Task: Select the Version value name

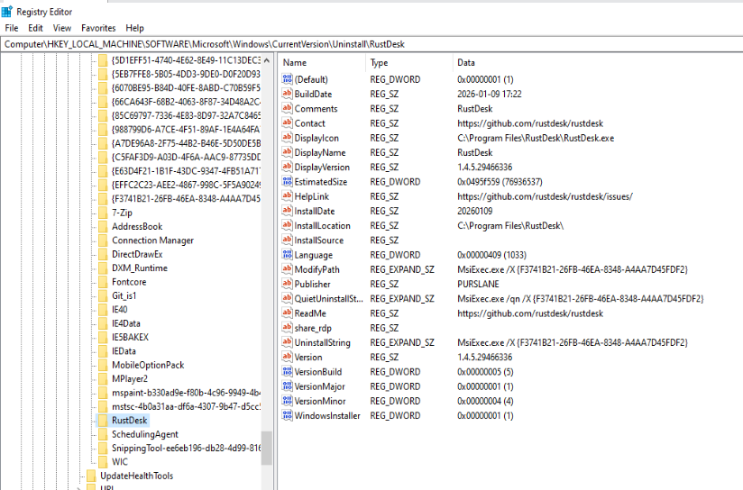Action: (308, 357)
